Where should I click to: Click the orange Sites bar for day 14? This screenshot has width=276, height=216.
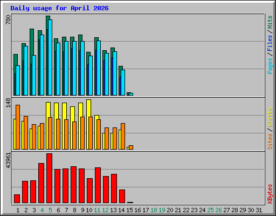123,136
